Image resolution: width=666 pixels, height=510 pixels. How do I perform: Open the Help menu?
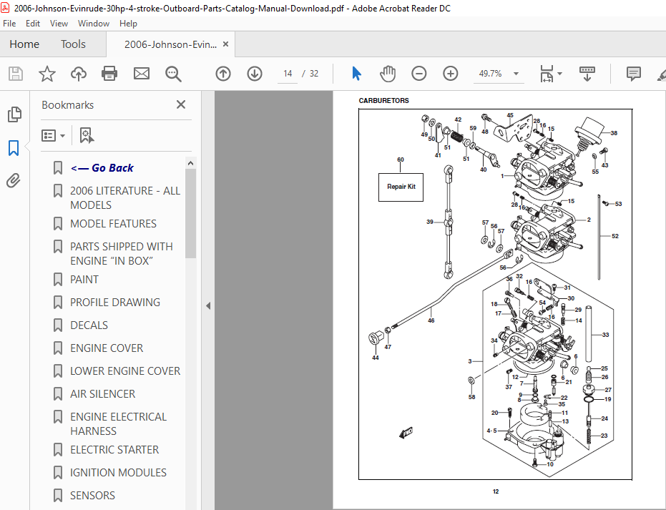pyautogui.click(x=128, y=24)
